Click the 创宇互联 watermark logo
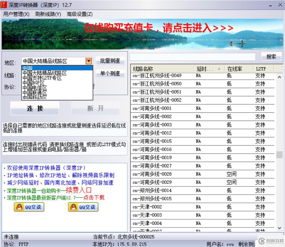Screen dimensions: 285x247 pos(262,241)
